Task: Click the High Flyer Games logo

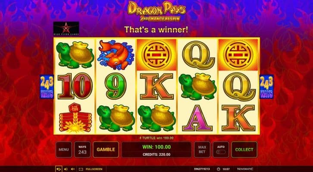Action: [66, 28]
